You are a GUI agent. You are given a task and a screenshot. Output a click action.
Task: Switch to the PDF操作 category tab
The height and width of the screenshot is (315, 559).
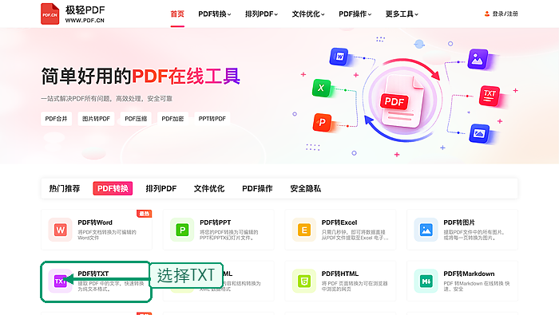click(x=257, y=188)
